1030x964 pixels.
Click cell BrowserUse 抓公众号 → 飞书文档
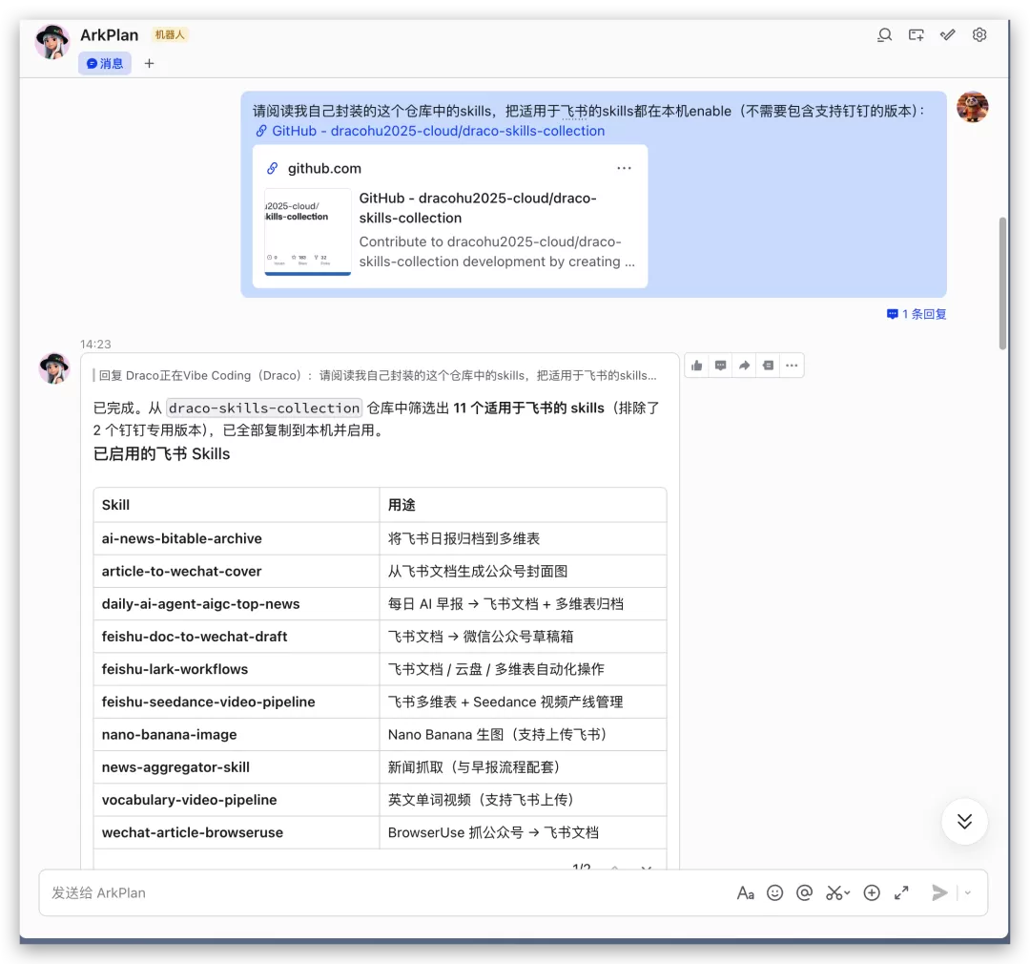523,832
